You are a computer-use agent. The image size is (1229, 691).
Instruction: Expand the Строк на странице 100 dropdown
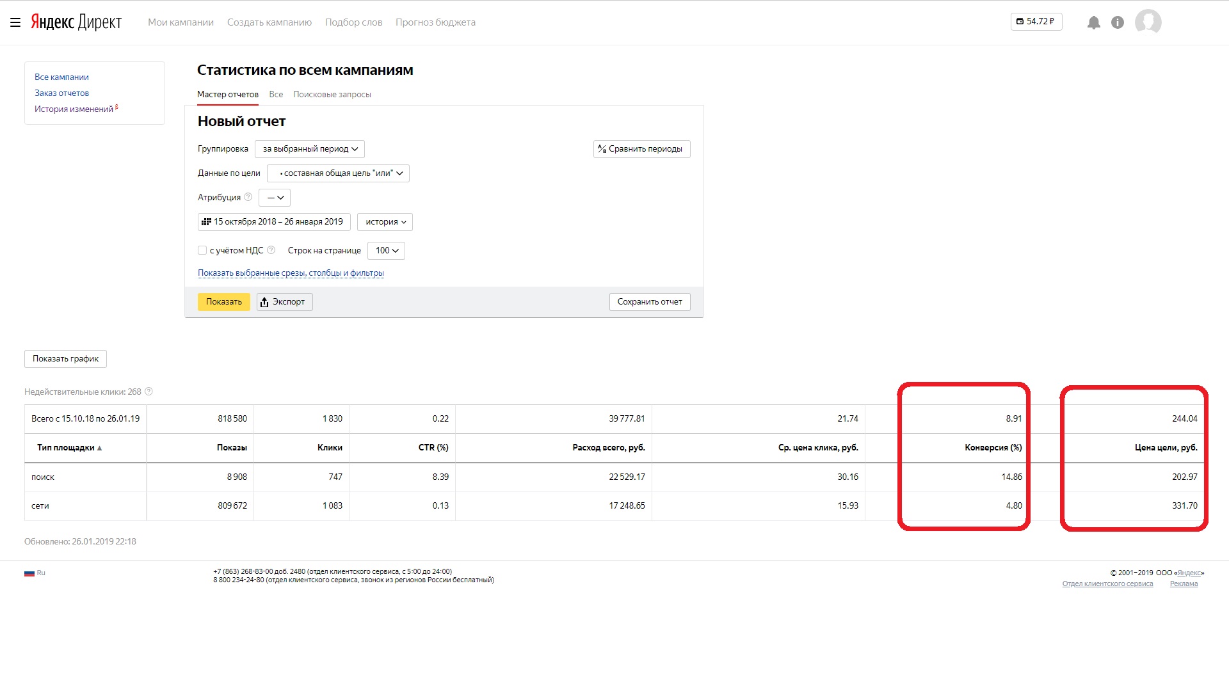386,251
